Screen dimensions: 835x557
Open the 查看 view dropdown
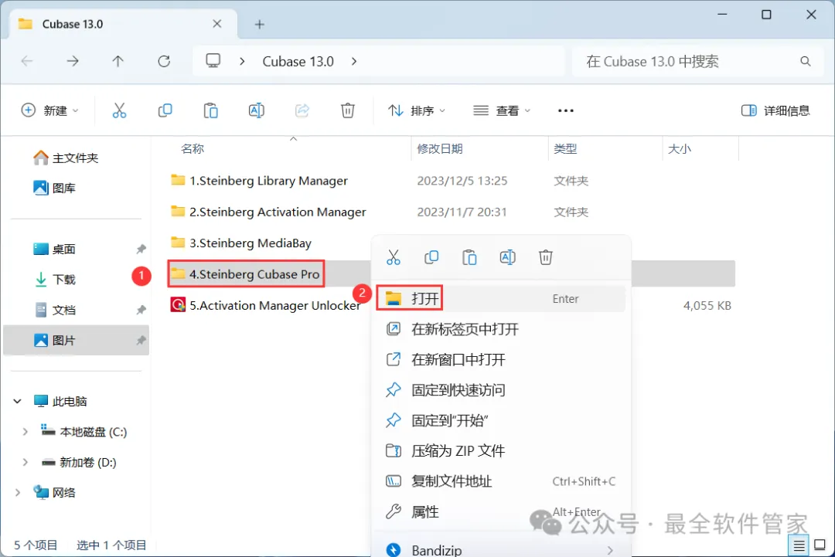(x=502, y=110)
